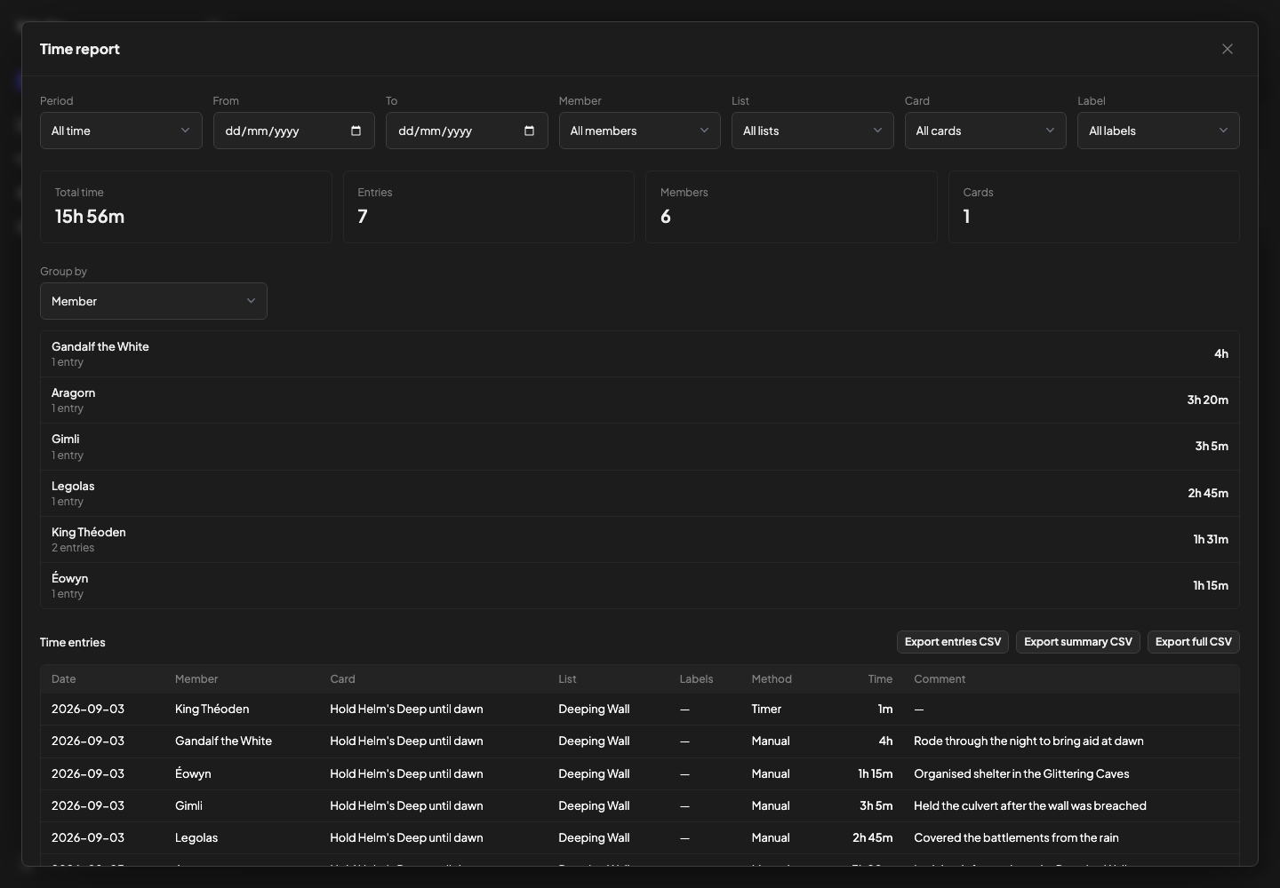Open the All lists dropdown
The height and width of the screenshot is (888, 1280).
[812, 131]
